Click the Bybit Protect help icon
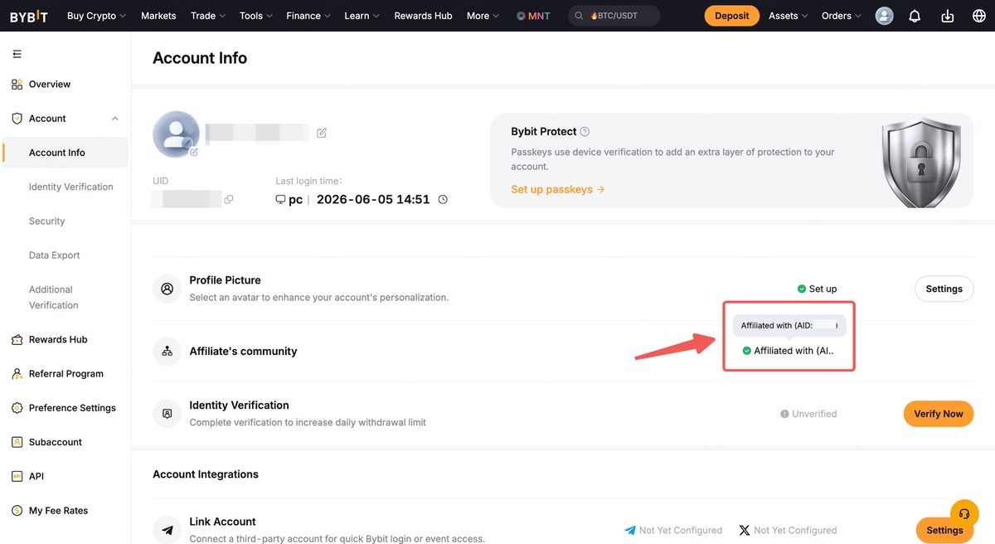995x544 pixels. pyautogui.click(x=585, y=132)
